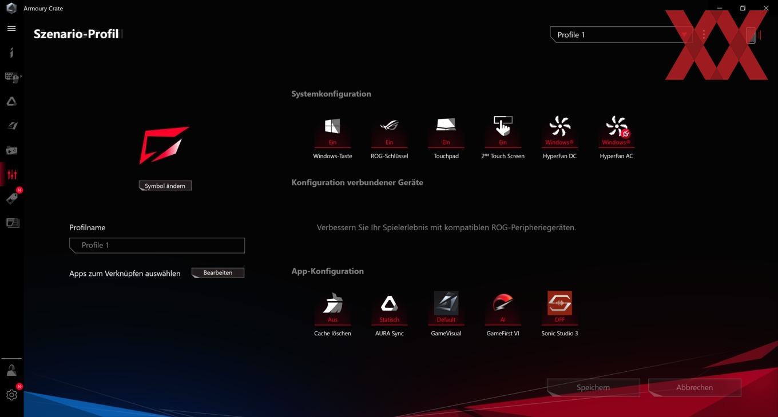Image resolution: width=778 pixels, height=417 pixels.
Task: Open the Featured deals tag sidebar icon
Action: click(x=11, y=198)
